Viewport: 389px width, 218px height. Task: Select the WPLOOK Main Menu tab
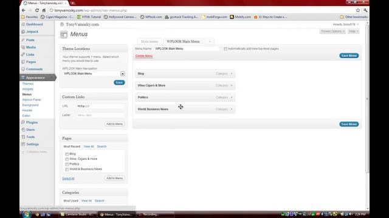183,42
